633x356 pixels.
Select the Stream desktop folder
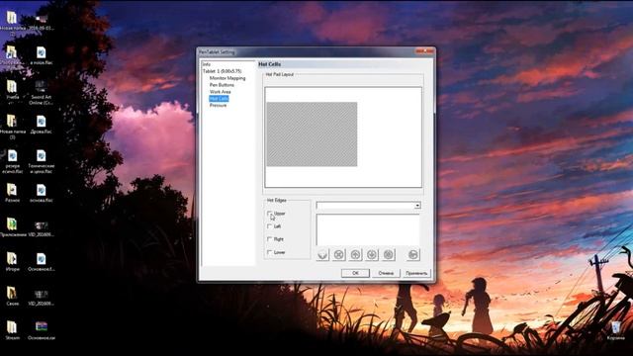(12, 330)
